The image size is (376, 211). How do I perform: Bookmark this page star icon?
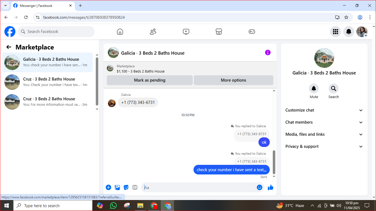[x=346, y=17]
